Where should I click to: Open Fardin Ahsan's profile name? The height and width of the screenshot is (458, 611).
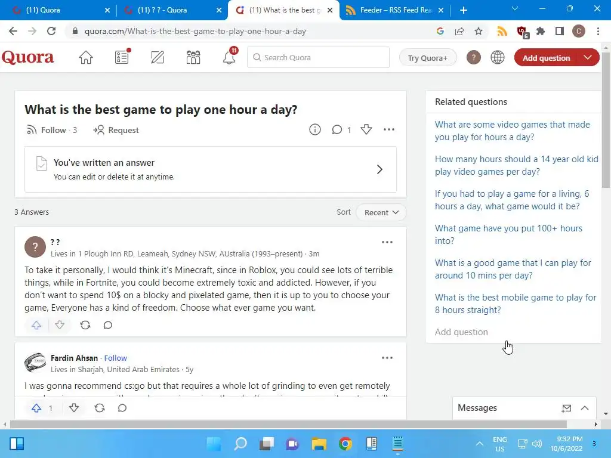(x=74, y=358)
